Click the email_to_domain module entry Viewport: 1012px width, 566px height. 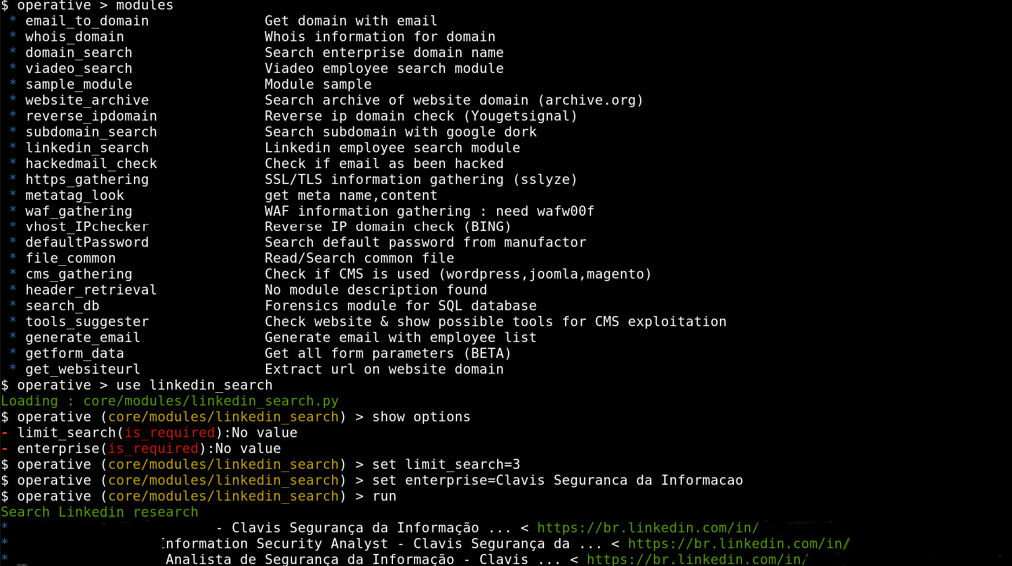point(87,21)
